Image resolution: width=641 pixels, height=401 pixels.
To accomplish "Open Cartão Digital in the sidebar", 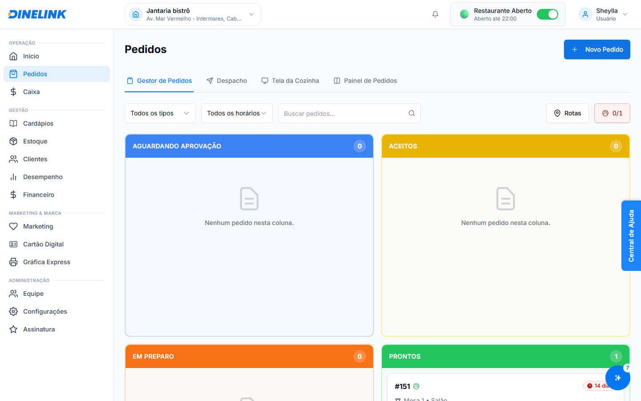I will pos(57,244).
